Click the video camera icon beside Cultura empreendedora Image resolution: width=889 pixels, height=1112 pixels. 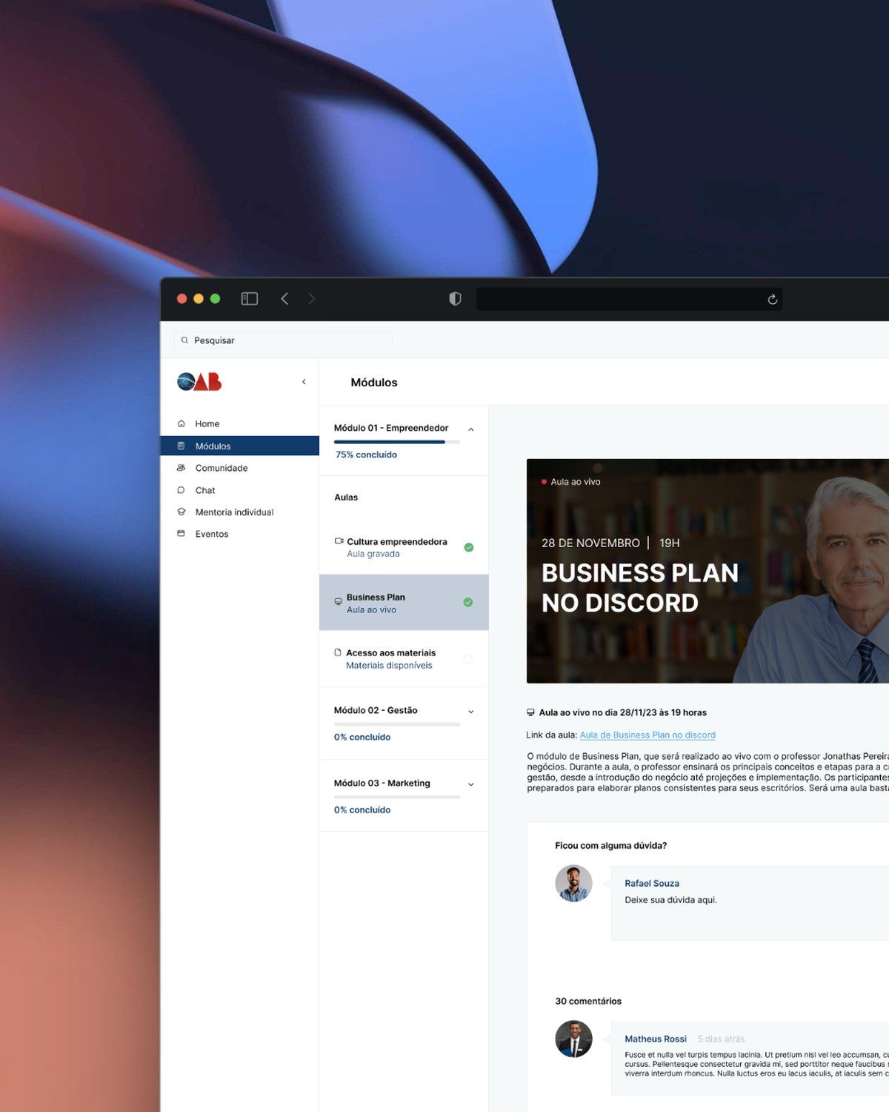point(339,541)
